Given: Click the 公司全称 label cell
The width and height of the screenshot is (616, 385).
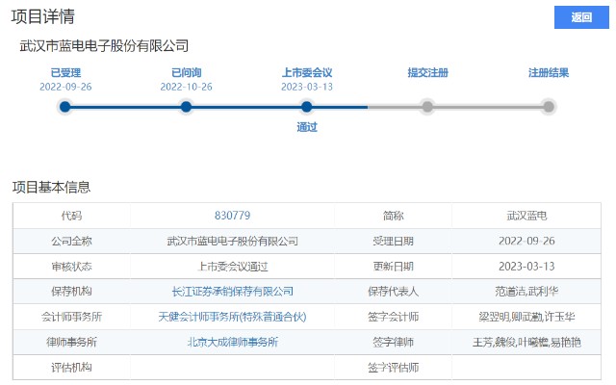Looking at the screenshot, I should [71, 241].
